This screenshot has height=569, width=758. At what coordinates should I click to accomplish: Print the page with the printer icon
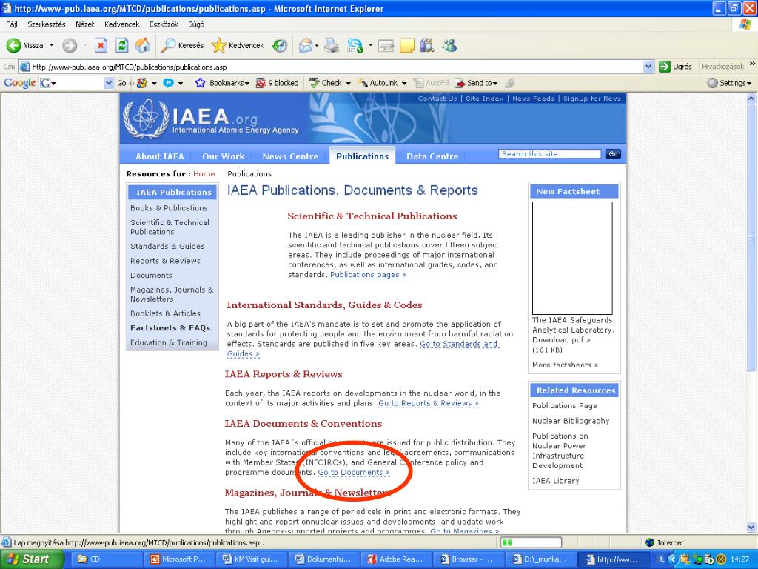332,45
